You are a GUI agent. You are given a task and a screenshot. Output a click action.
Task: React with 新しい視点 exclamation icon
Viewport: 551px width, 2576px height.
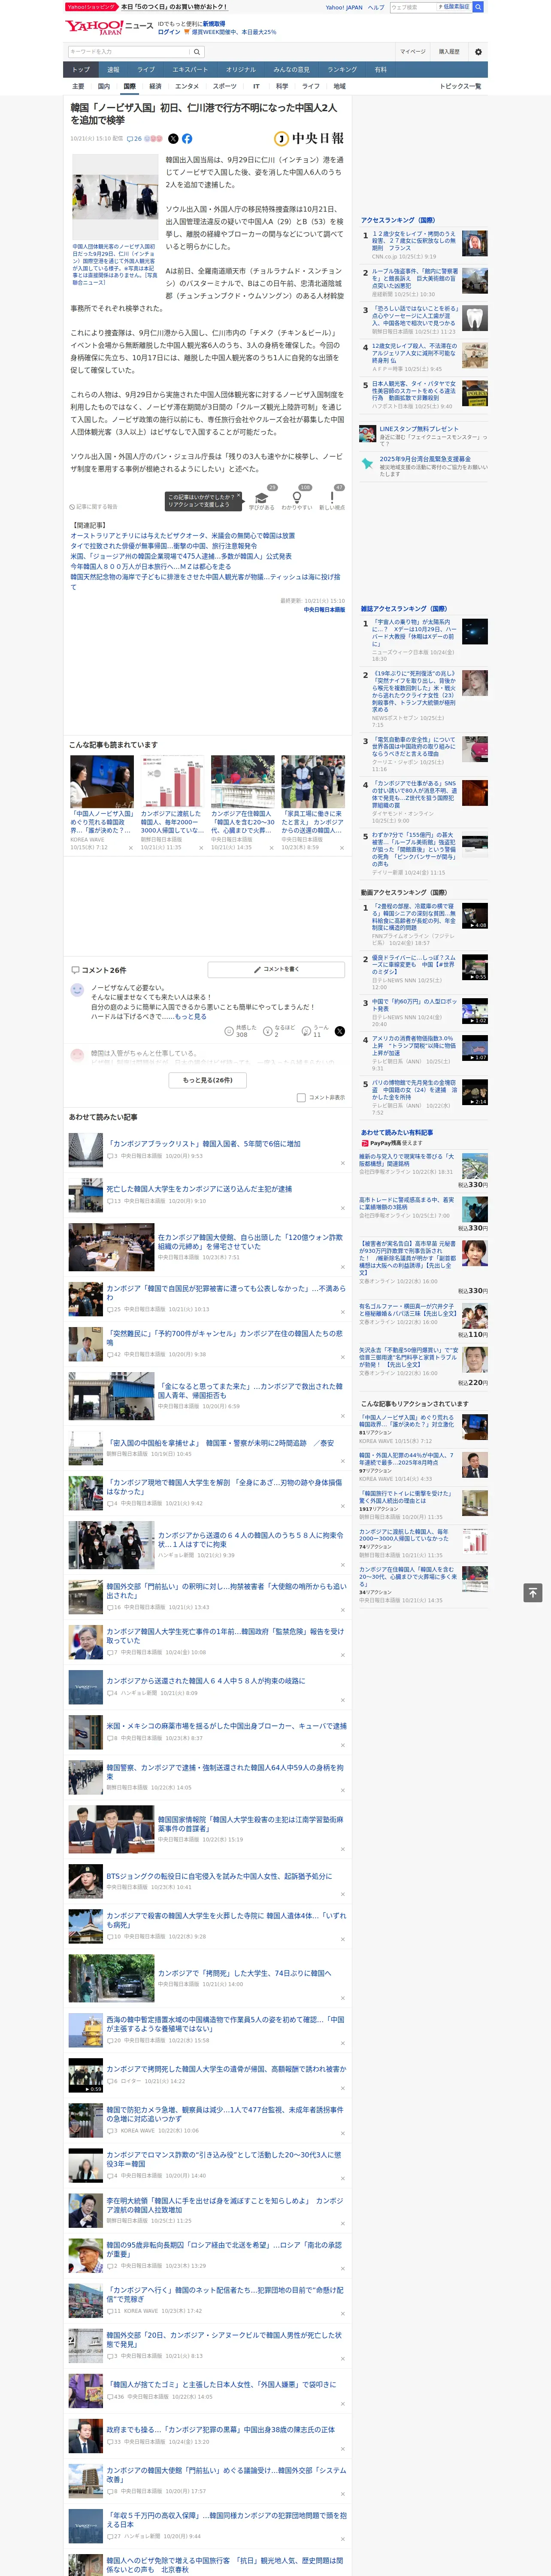[x=332, y=498]
